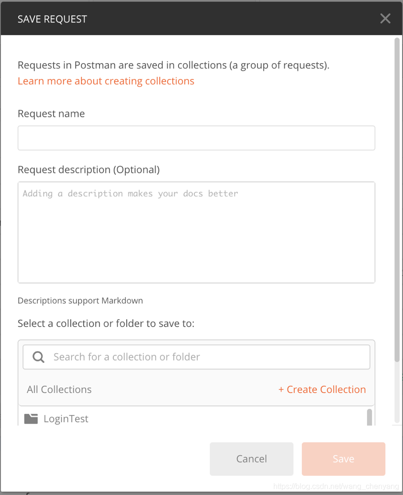This screenshot has height=495, width=403.
Task: Close the Save Request dialog
Action: coord(385,19)
